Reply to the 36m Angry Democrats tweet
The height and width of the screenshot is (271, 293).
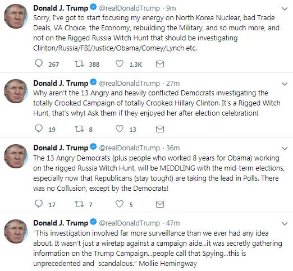tap(39, 204)
